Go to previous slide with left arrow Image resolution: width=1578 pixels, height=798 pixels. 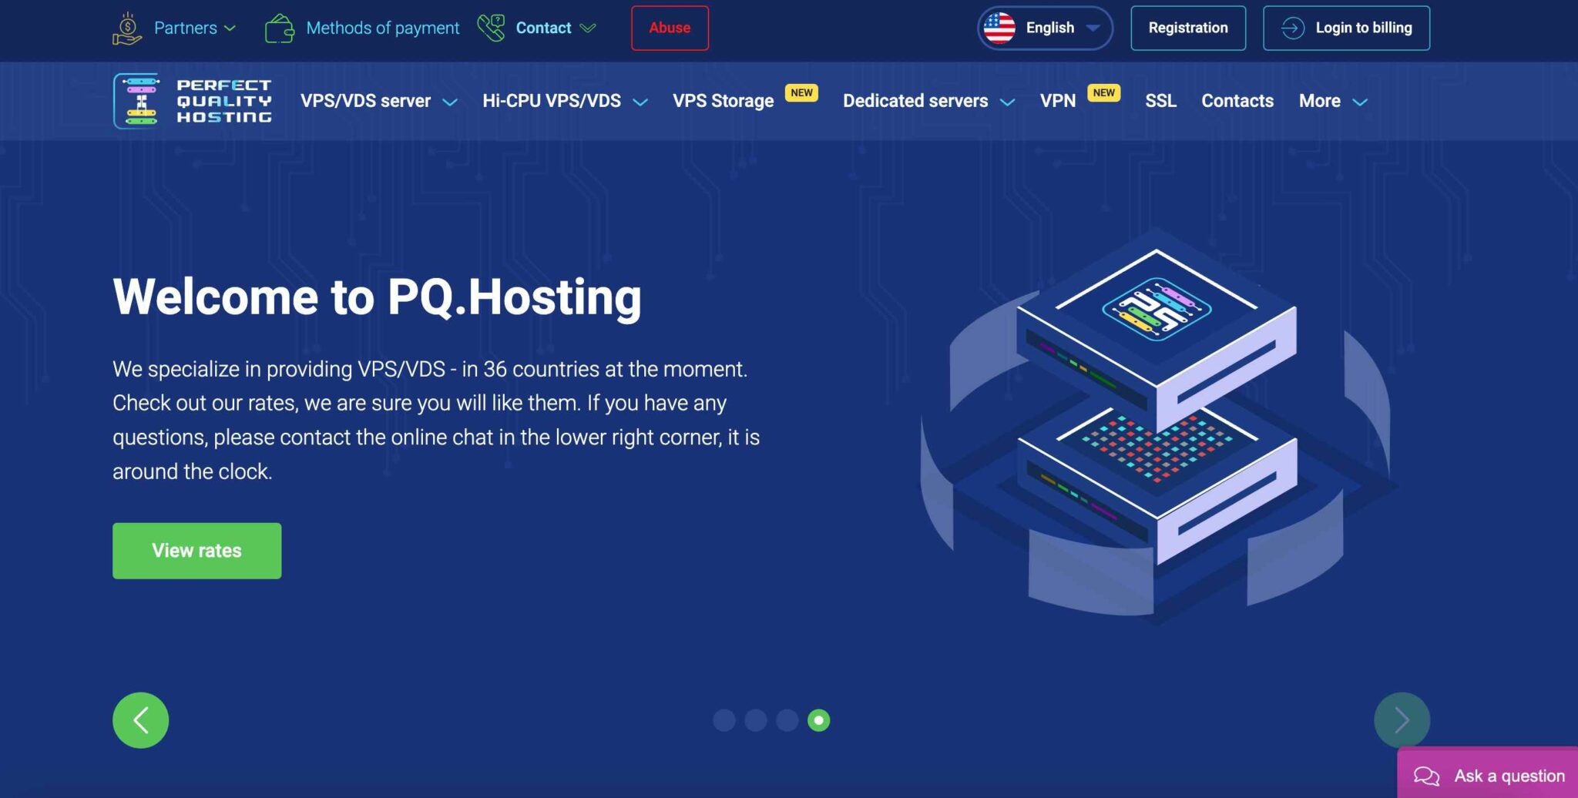coord(140,720)
